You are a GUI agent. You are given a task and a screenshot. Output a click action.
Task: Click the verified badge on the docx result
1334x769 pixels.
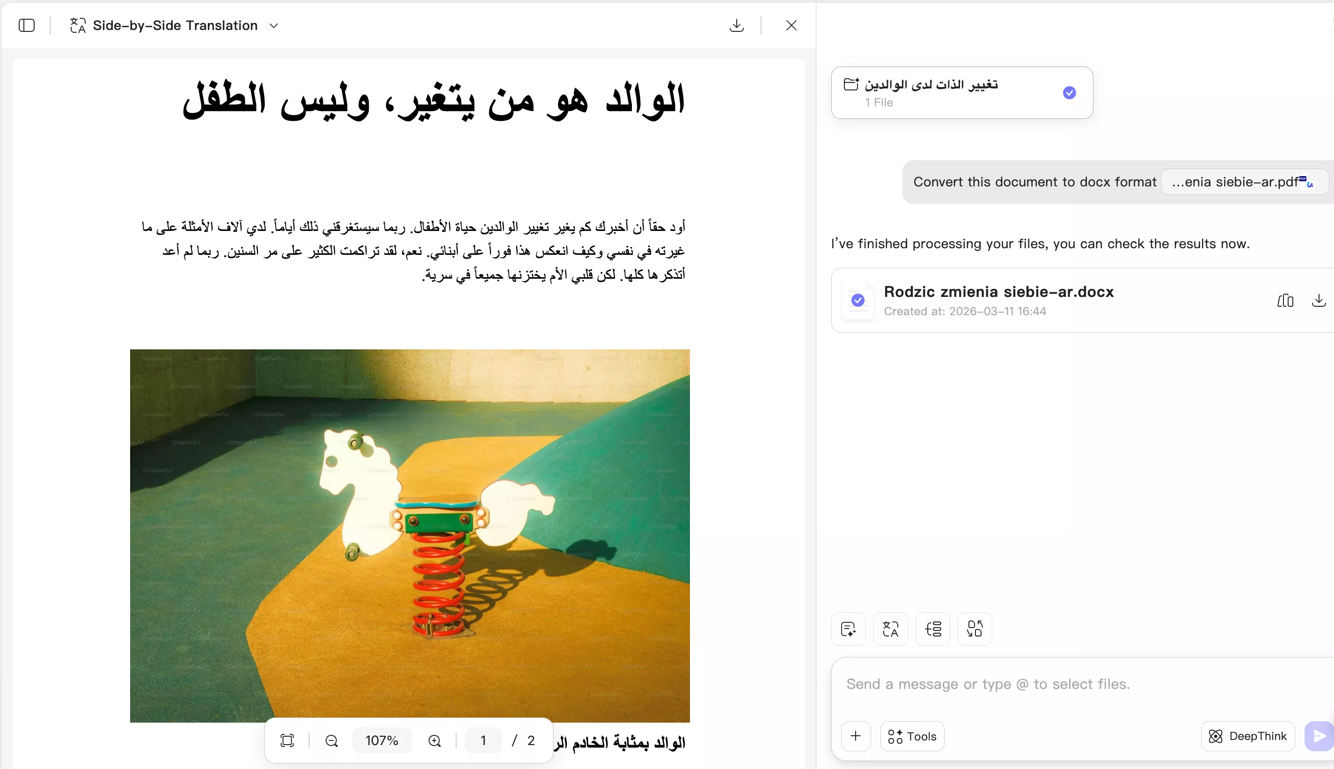pyautogui.click(x=858, y=300)
